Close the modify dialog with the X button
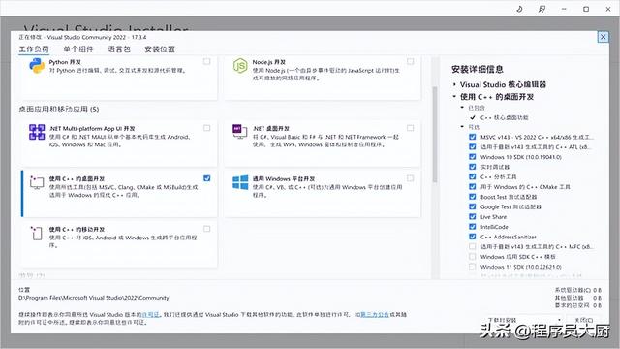 pyautogui.click(x=603, y=37)
